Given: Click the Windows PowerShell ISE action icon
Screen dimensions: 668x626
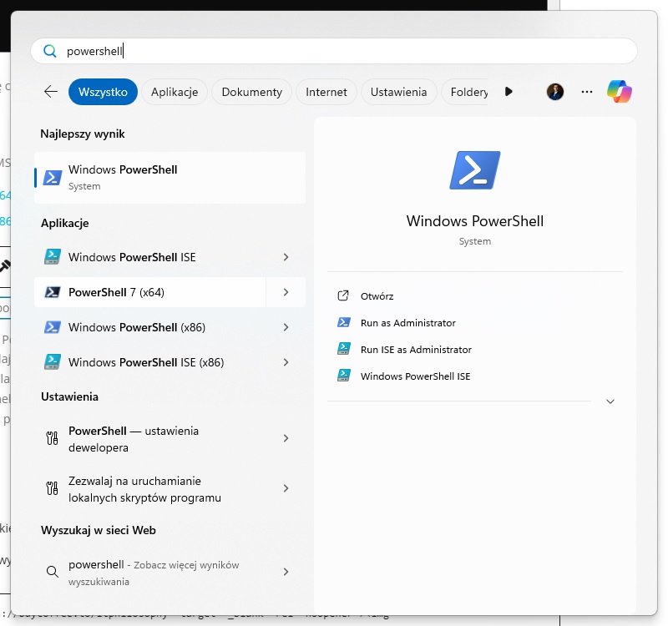Looking at the screenshot, I should click(344, 376).
